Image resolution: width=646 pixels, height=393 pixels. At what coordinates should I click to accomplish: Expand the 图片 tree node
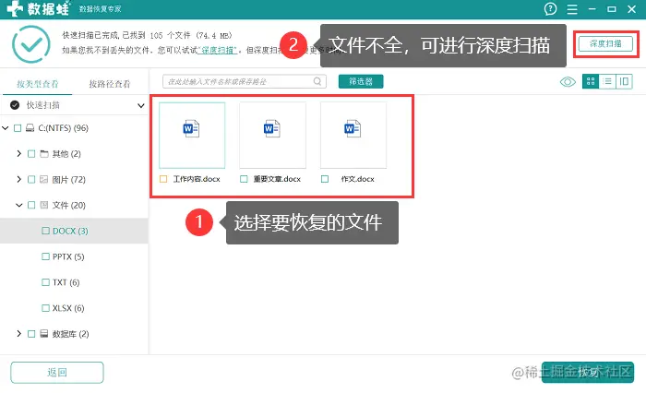[x=19, y=179]
